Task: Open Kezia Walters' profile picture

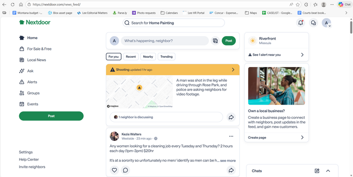Action: [x=114, y=136]
